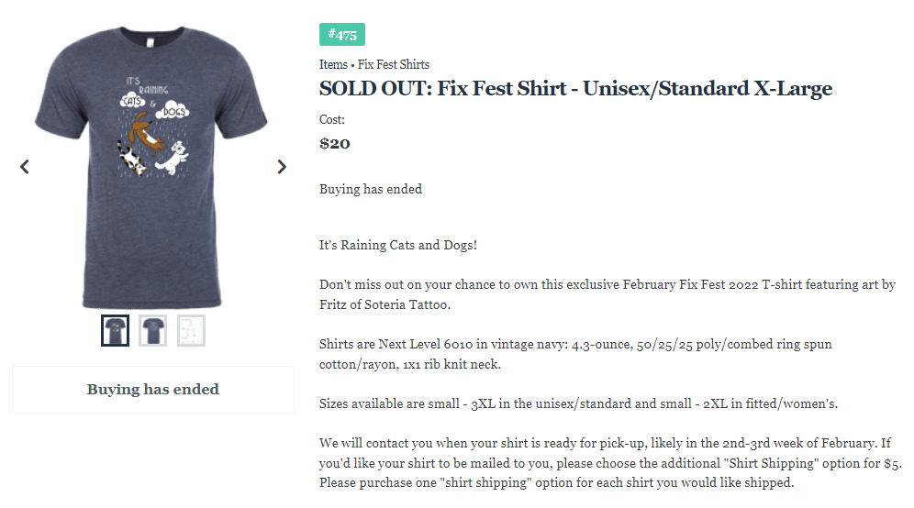Click the Cost: label
This screenshot has width=914, height=508.
click(332, 120)
